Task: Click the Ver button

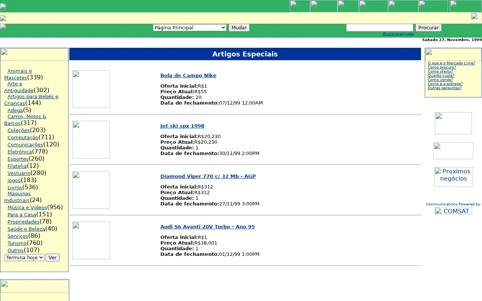Action: 52,257
